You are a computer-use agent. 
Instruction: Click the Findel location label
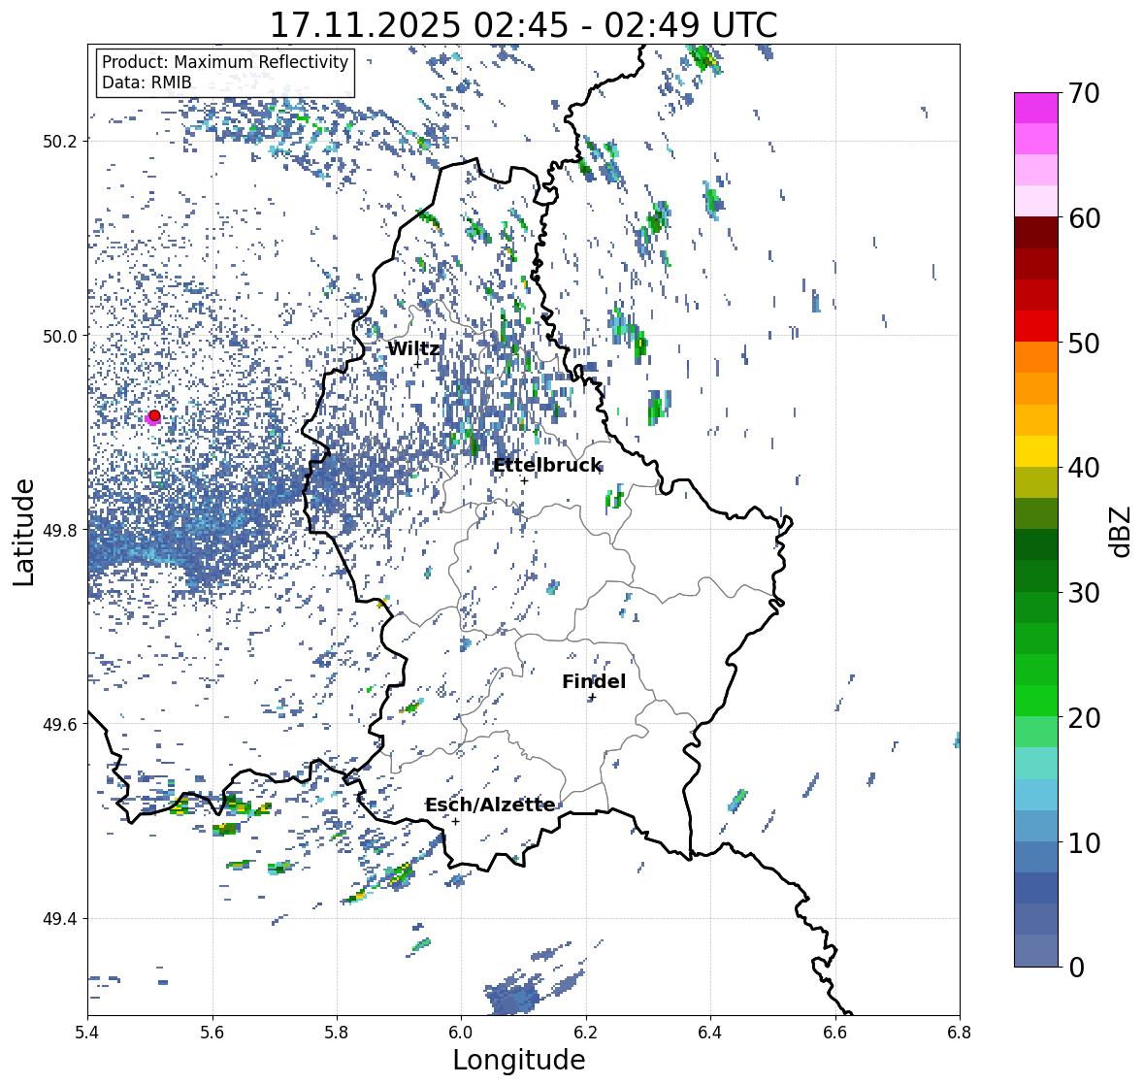coord(594,681)
